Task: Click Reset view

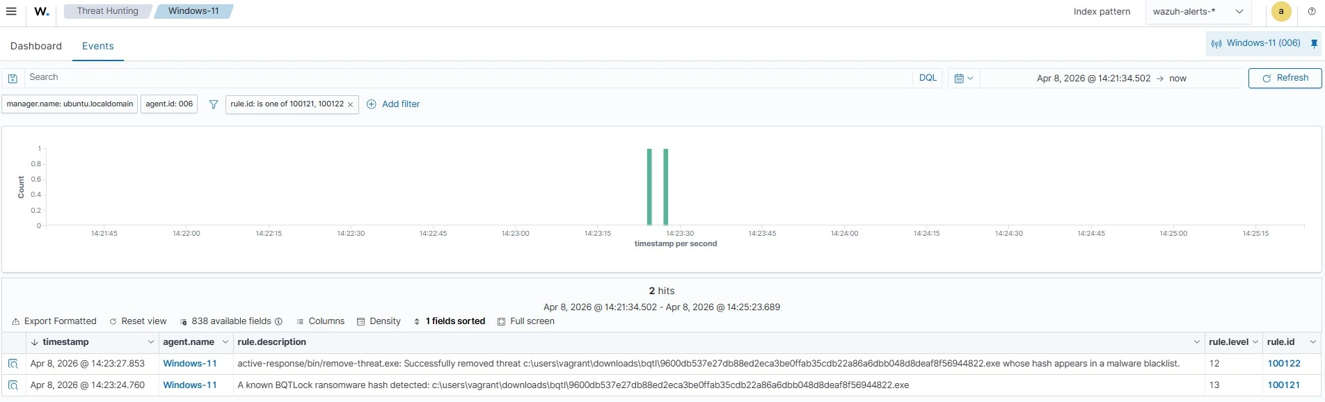Action: click(138, 321)
